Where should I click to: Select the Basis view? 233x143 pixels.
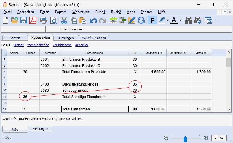pyautogui.click(x=6, y=45)
